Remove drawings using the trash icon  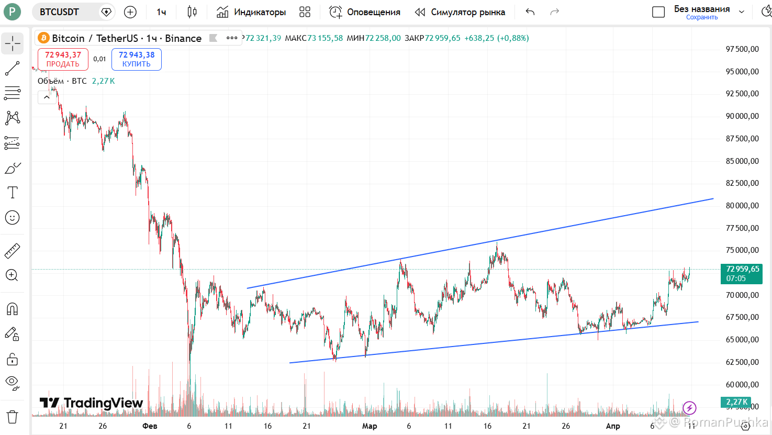(x=13, y=417)
